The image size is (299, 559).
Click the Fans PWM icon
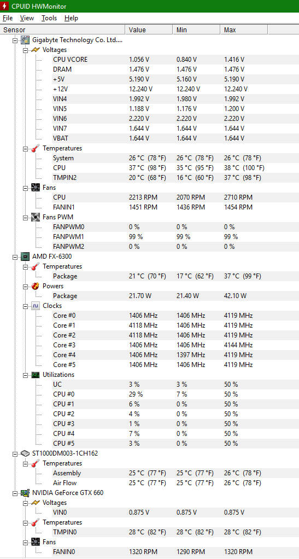36,217
